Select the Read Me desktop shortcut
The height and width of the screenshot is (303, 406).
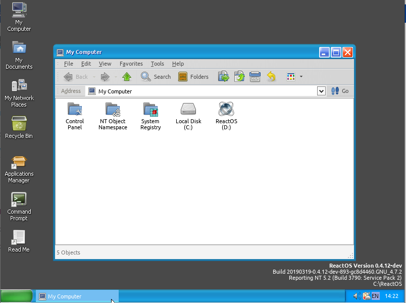tap(19, 241)
